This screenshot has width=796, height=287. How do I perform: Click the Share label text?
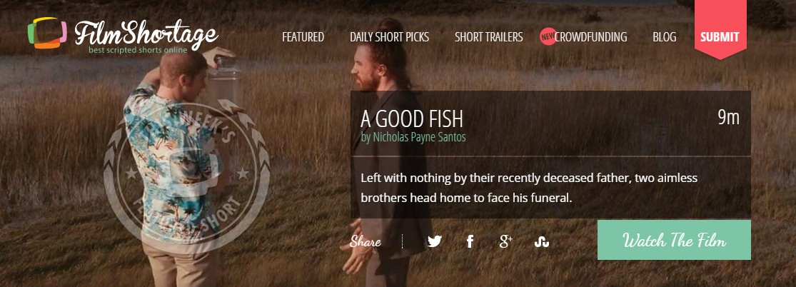(x=366, y=242)
